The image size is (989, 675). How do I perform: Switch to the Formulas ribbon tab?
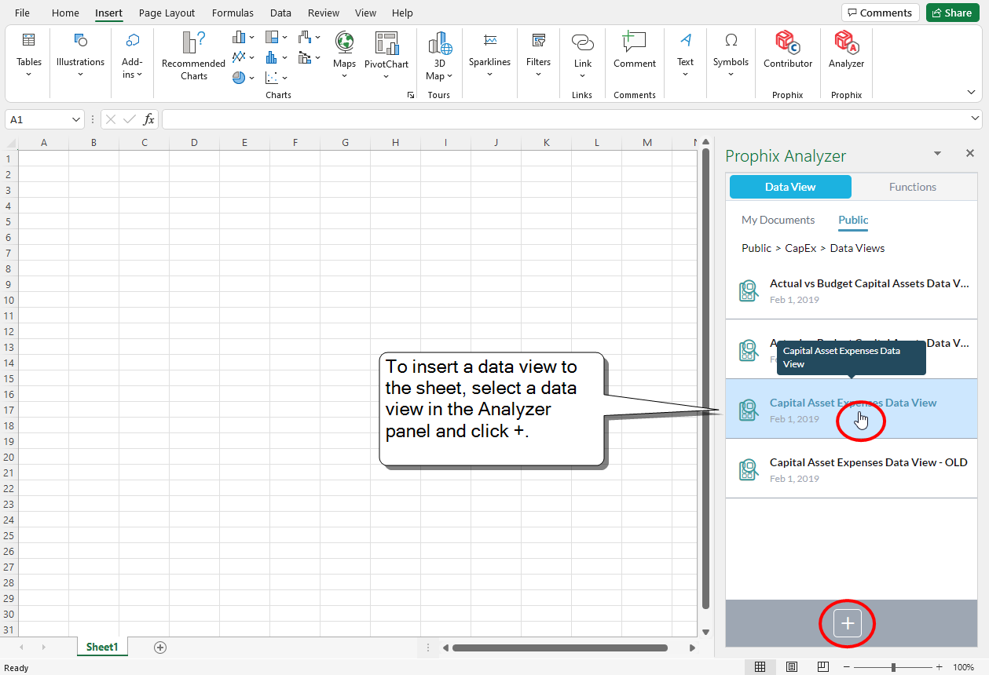(x=233, y=13)
